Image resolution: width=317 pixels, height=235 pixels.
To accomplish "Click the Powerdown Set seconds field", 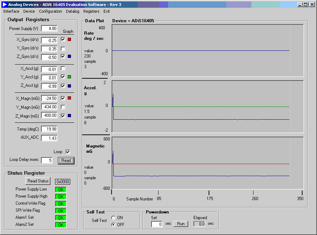I will [x=157, y=224].
